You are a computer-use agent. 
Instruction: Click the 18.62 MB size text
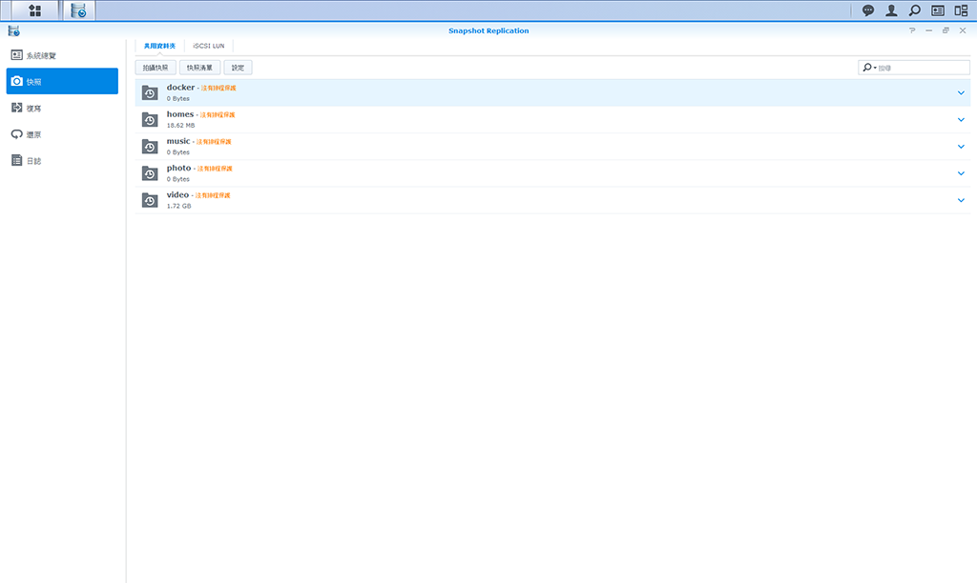[180, 125]
